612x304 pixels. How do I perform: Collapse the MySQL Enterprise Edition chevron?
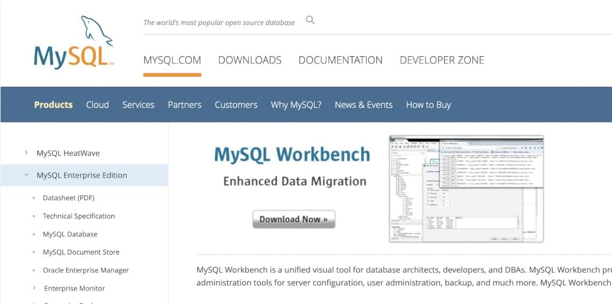(26, 175)
